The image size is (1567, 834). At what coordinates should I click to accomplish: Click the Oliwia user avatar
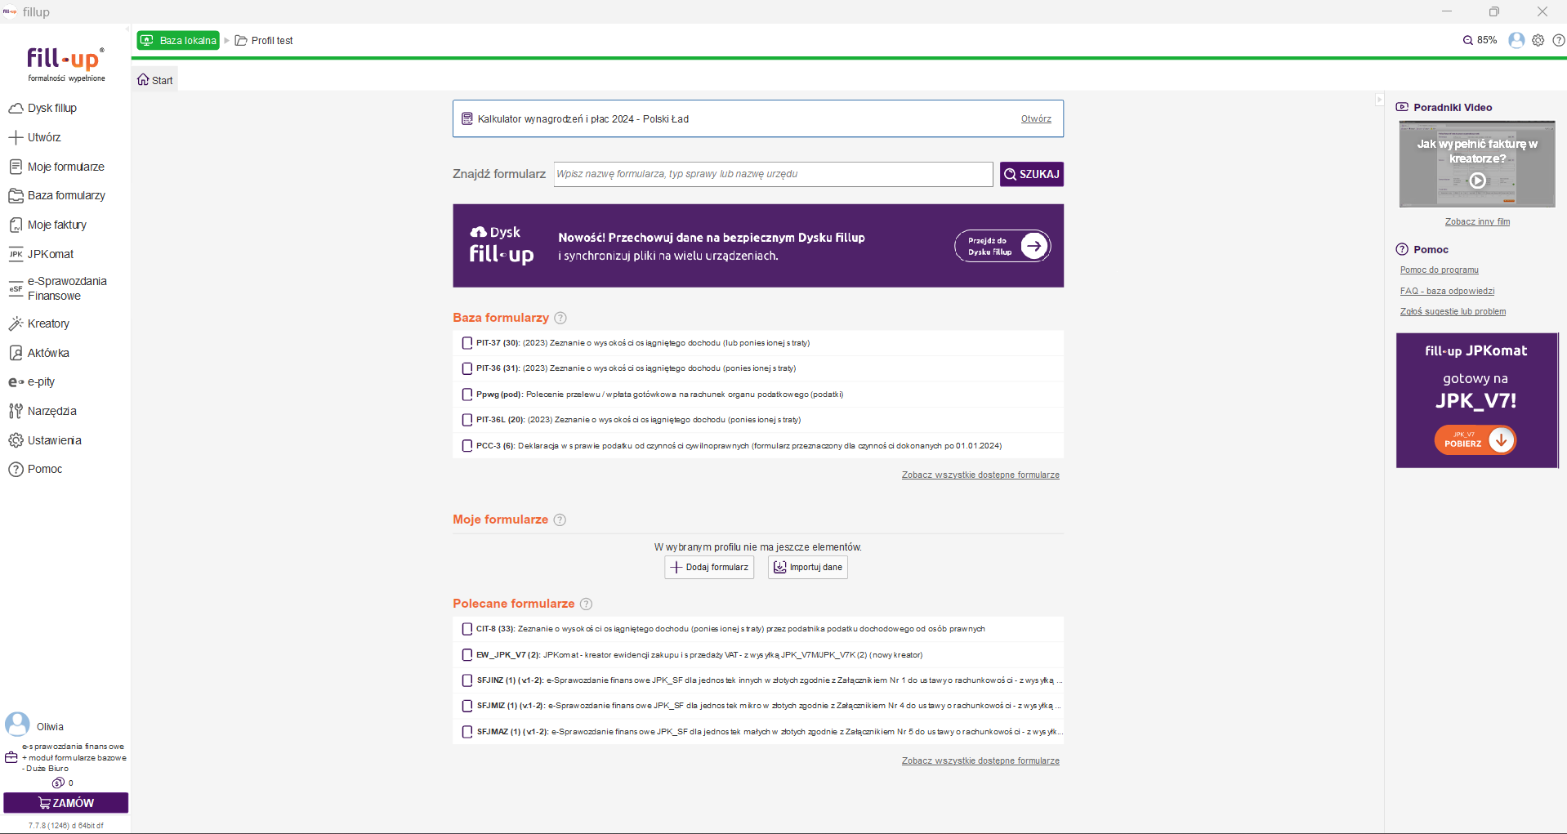(x=17, y=724)
